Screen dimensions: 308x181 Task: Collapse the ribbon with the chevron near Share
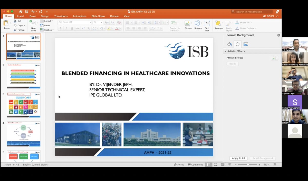pos(278,16)
